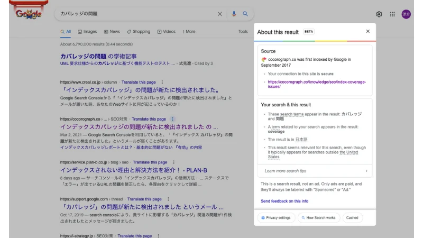The image size is (423, 238).
Task: Expand Learn more search tips
Action: [x=315, y=171]
